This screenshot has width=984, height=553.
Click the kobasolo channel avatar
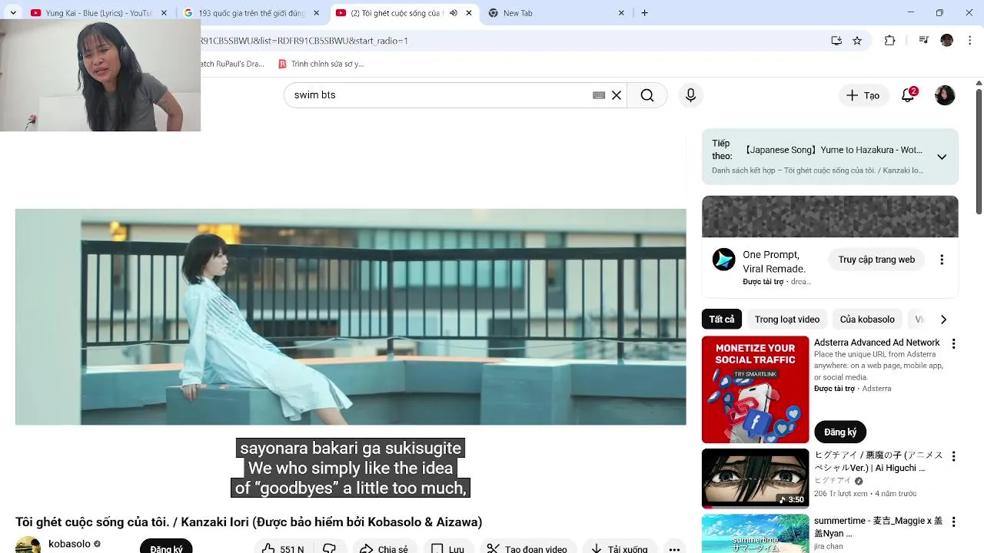[28, 545]
